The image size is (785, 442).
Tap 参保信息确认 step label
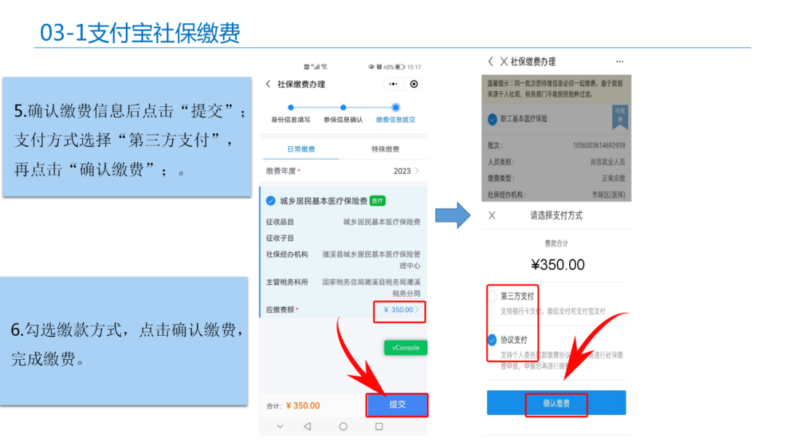click(x=343, y=120)
